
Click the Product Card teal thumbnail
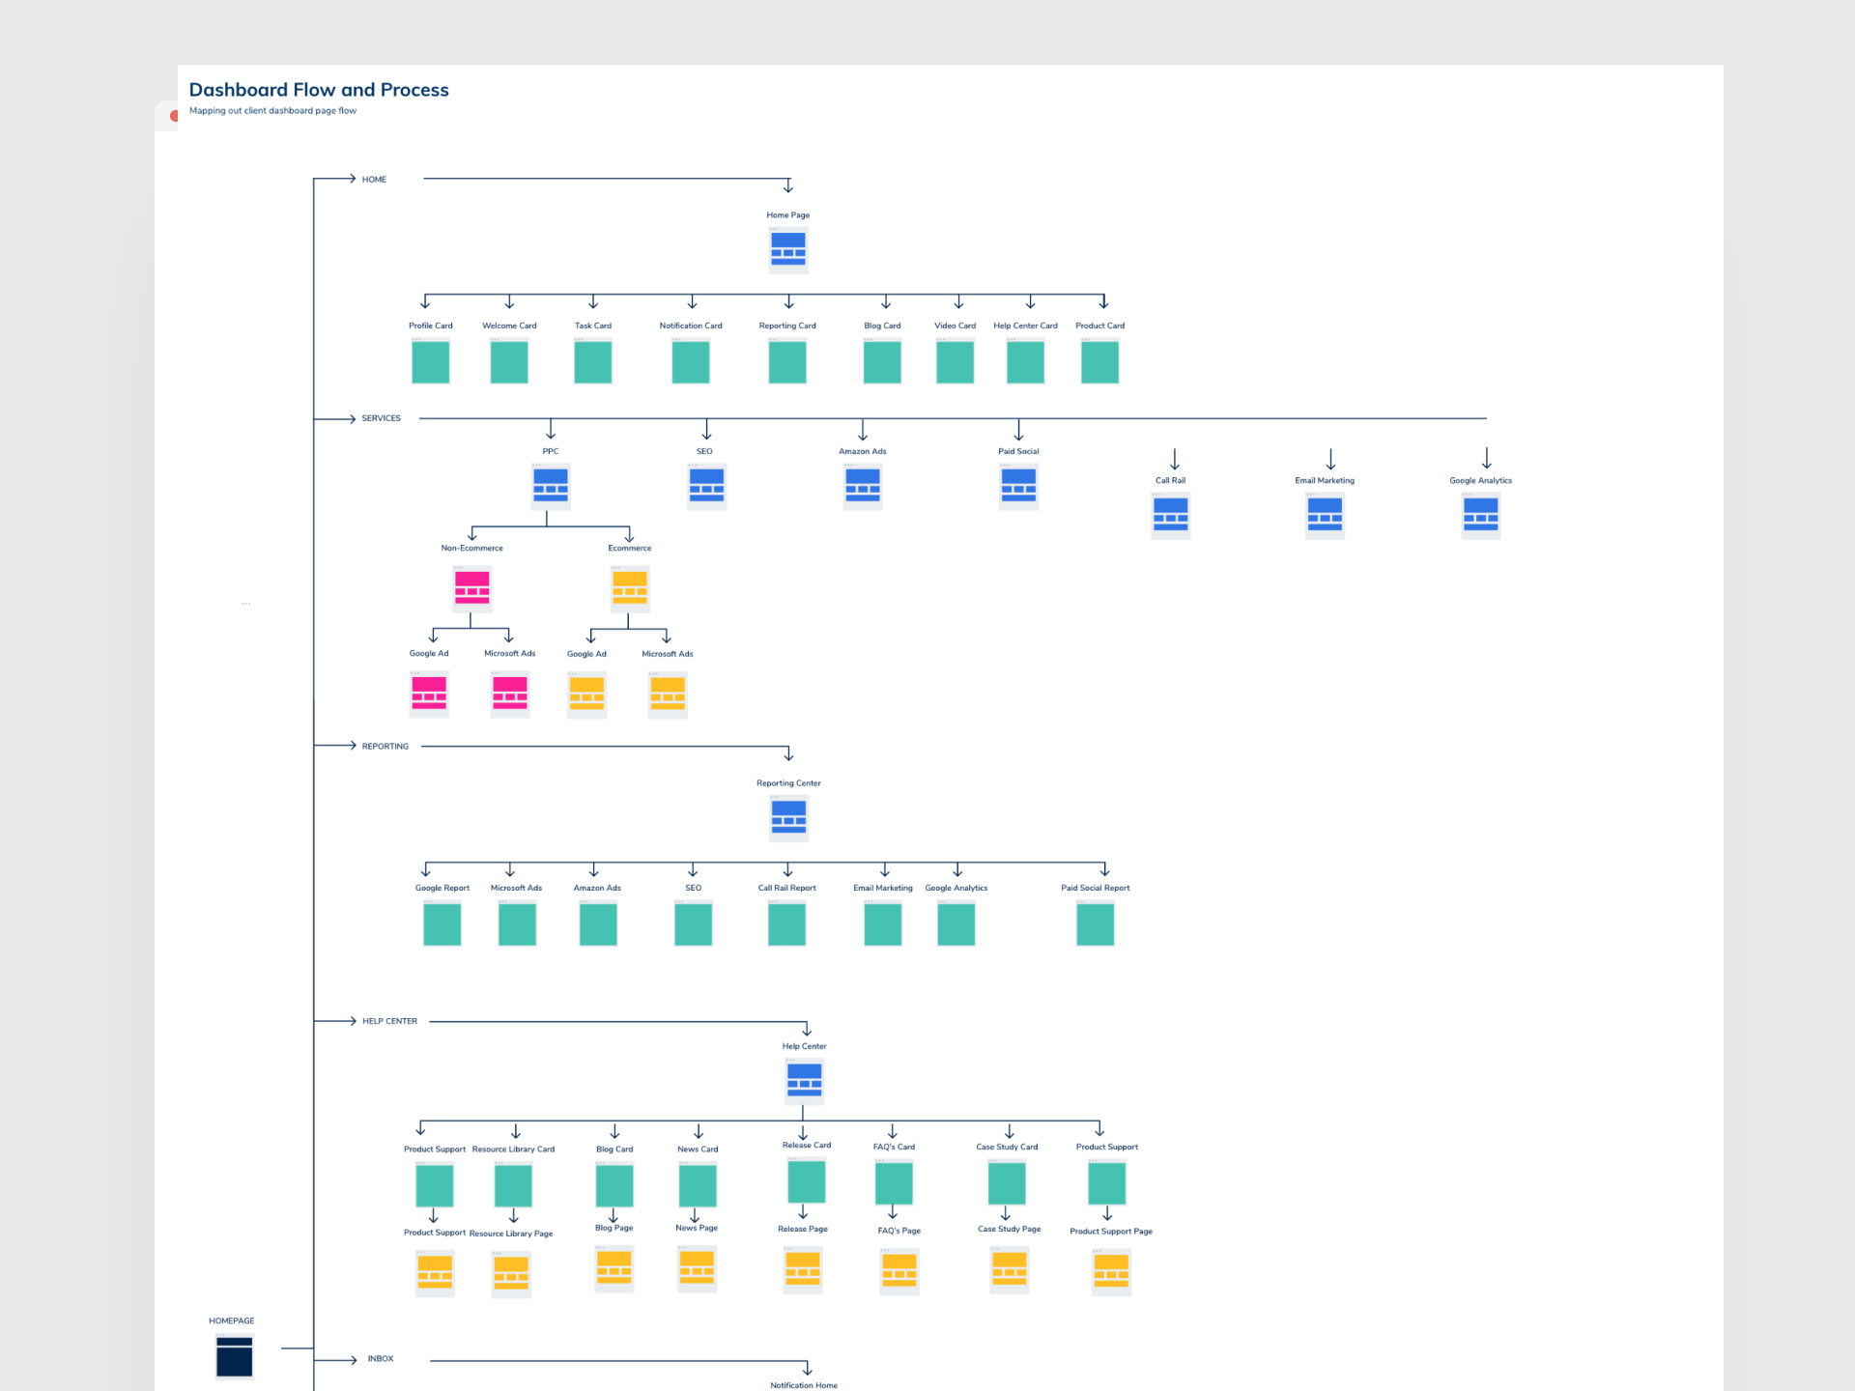coord(1099,360)
